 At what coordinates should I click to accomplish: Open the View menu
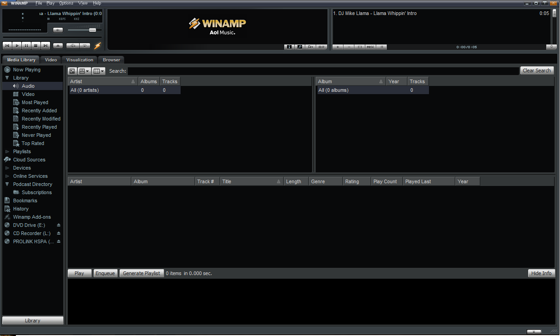pyautogui.click(x=83, y=3)
